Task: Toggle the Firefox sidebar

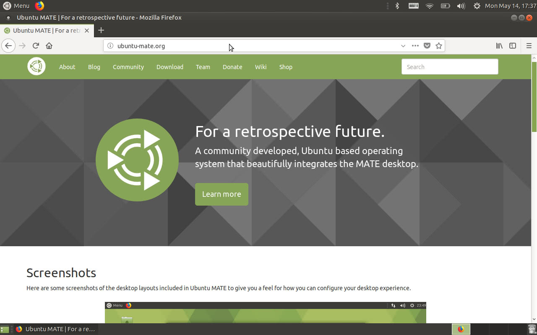Action: tap(513, 46)
